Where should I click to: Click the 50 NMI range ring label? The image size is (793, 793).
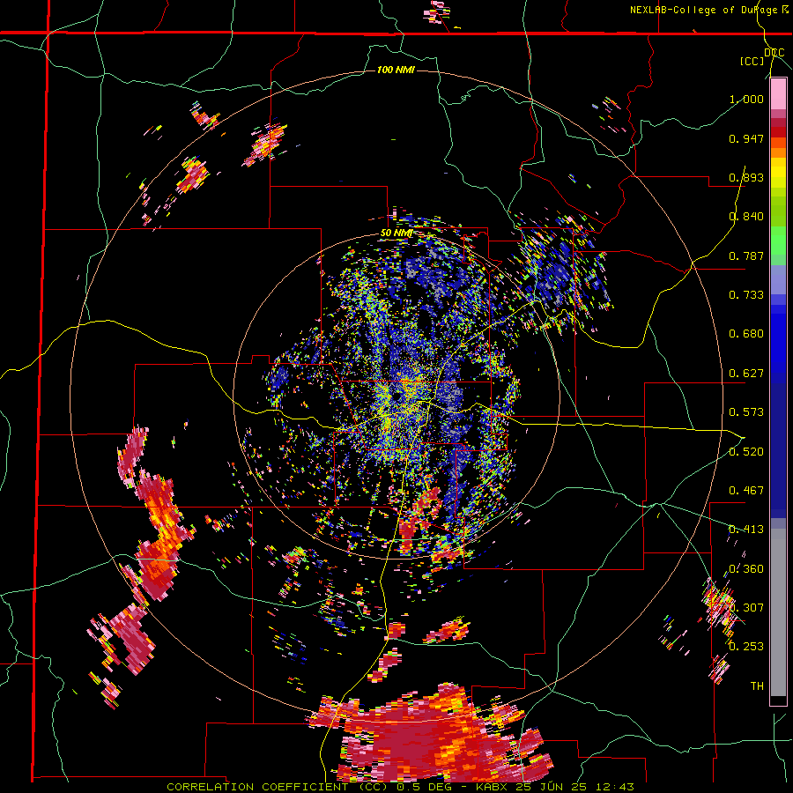(x=396, y=233)
